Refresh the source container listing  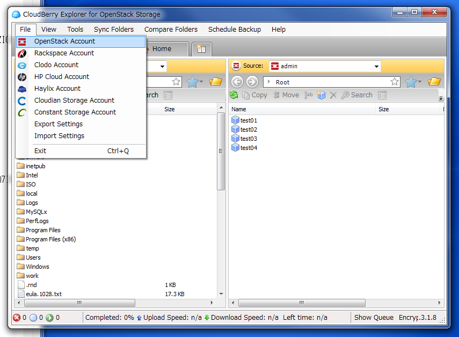235,95
